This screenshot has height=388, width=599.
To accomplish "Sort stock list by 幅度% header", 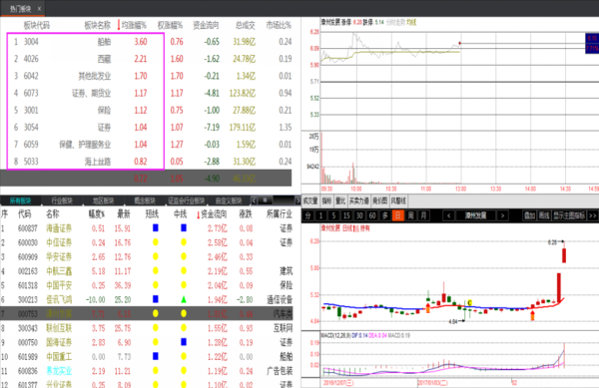I will coord(97,214).
